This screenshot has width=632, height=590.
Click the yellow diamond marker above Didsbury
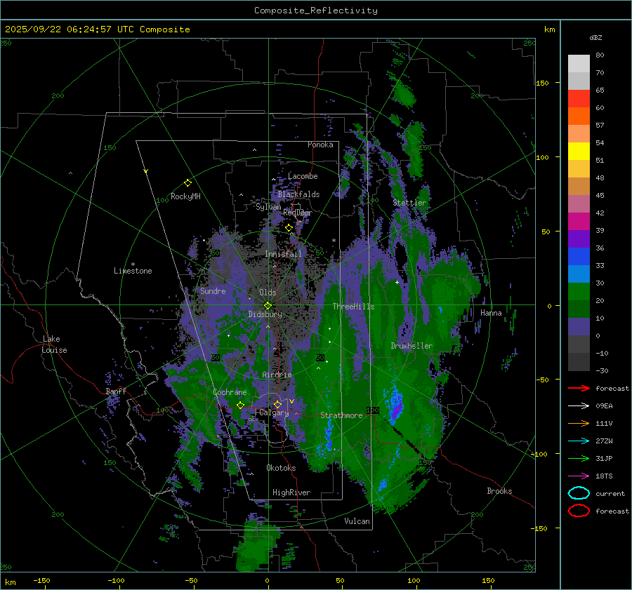[268, 305]
